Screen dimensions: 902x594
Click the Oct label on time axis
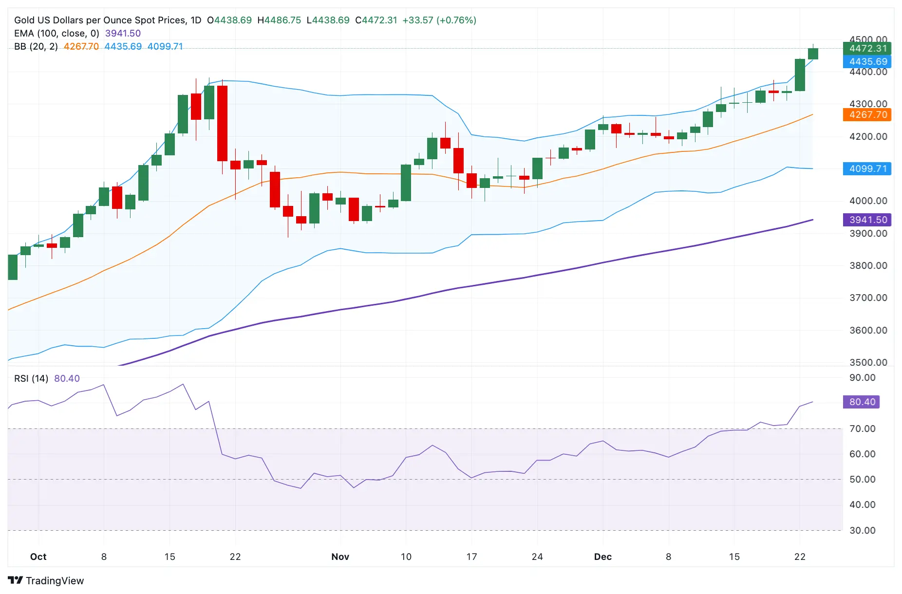(38, 557)
